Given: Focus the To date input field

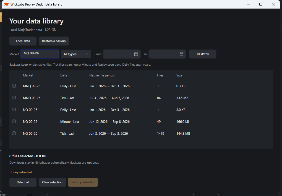Looking at the screenshot, I should [167, 54].
